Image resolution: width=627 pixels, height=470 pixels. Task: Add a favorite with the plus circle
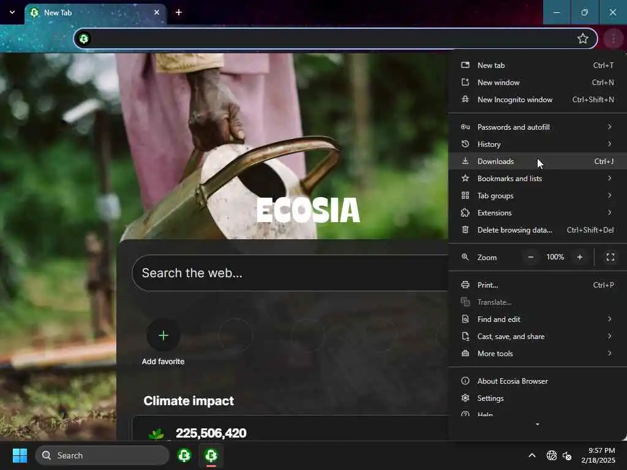click(x=163, y=335)
